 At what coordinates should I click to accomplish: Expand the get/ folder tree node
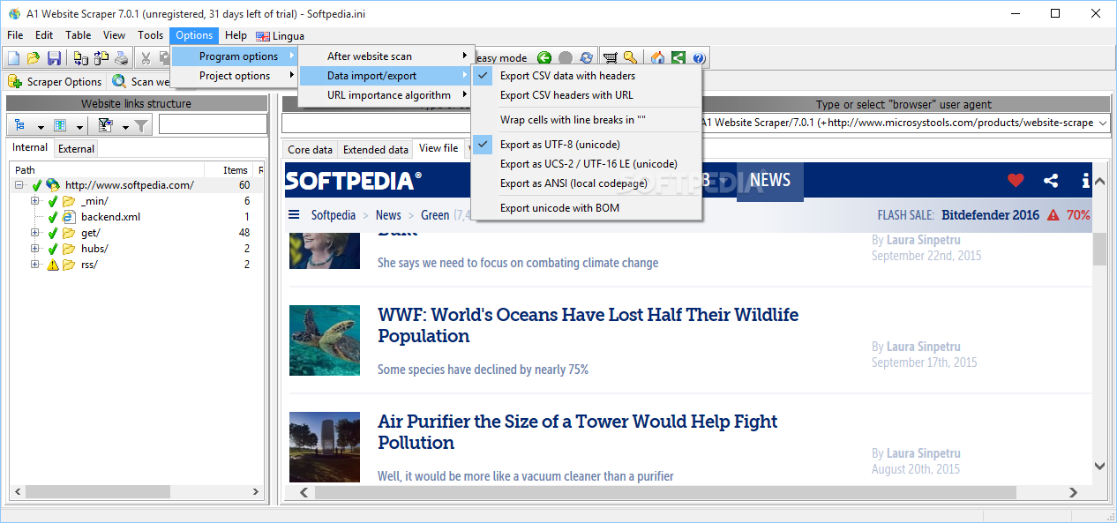point(35,233)
